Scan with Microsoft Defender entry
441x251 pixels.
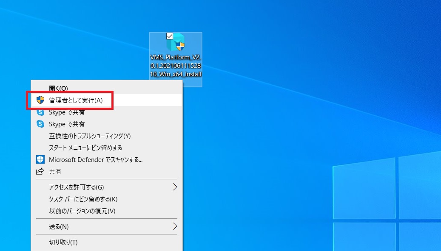click(x=107, y=159)
